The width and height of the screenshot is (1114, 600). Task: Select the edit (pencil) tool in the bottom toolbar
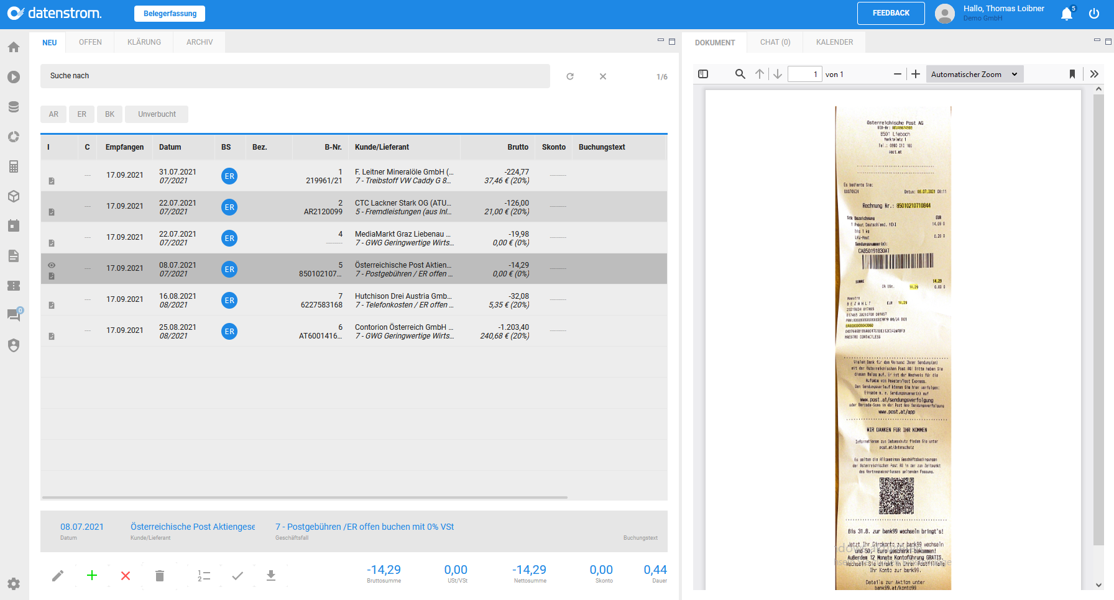[57, 576]
